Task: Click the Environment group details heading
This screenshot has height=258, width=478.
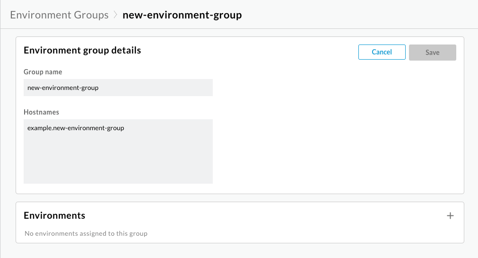Action: point(82,50)
